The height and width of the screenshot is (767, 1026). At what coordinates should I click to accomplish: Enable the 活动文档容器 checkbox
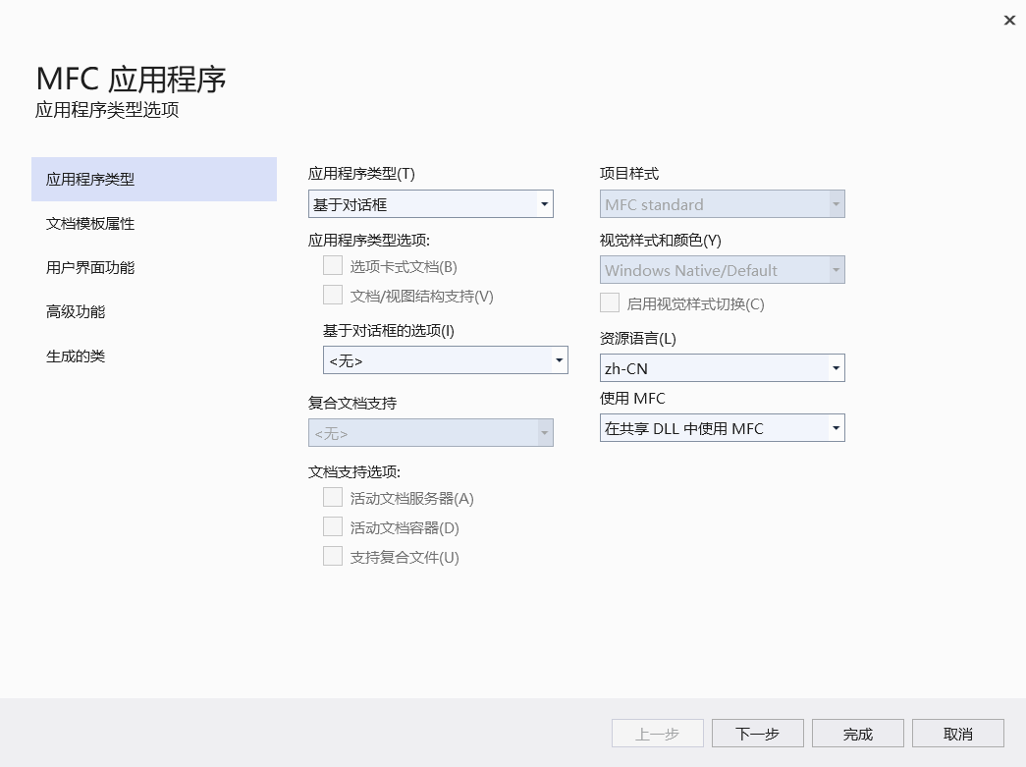333,527
